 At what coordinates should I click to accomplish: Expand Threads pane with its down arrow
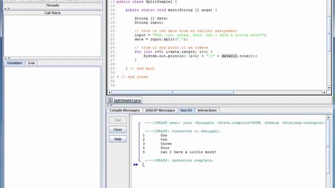point(9,8)
